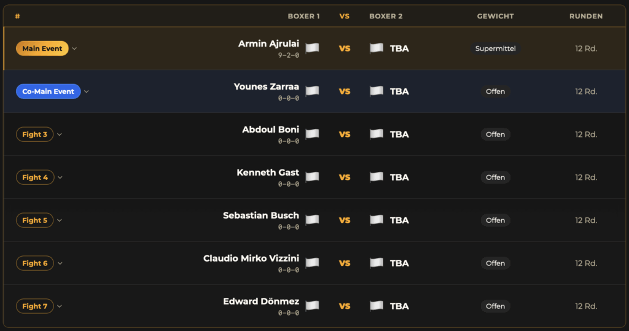Select the Fight 4 badge
This screenshot has height=331, width=629.
[35, 177]
